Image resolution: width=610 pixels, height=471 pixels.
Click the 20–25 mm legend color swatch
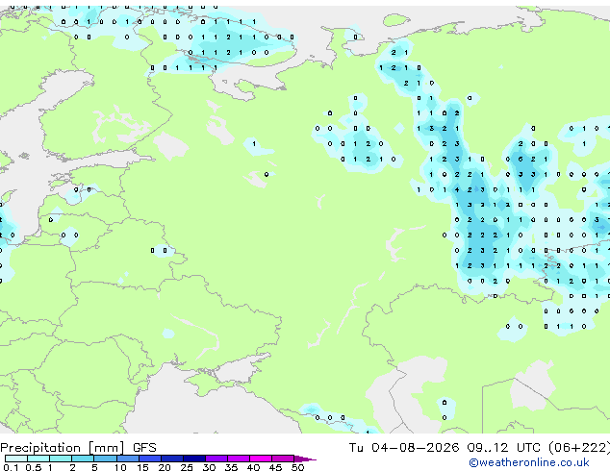172,459
